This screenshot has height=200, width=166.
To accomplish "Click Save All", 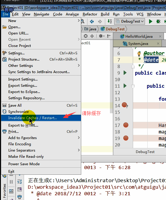I will (41, 105).
